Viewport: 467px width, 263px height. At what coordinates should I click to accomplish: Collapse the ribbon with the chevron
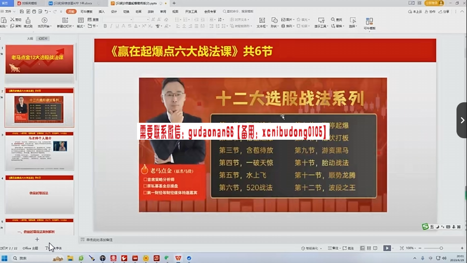[462, 11]
